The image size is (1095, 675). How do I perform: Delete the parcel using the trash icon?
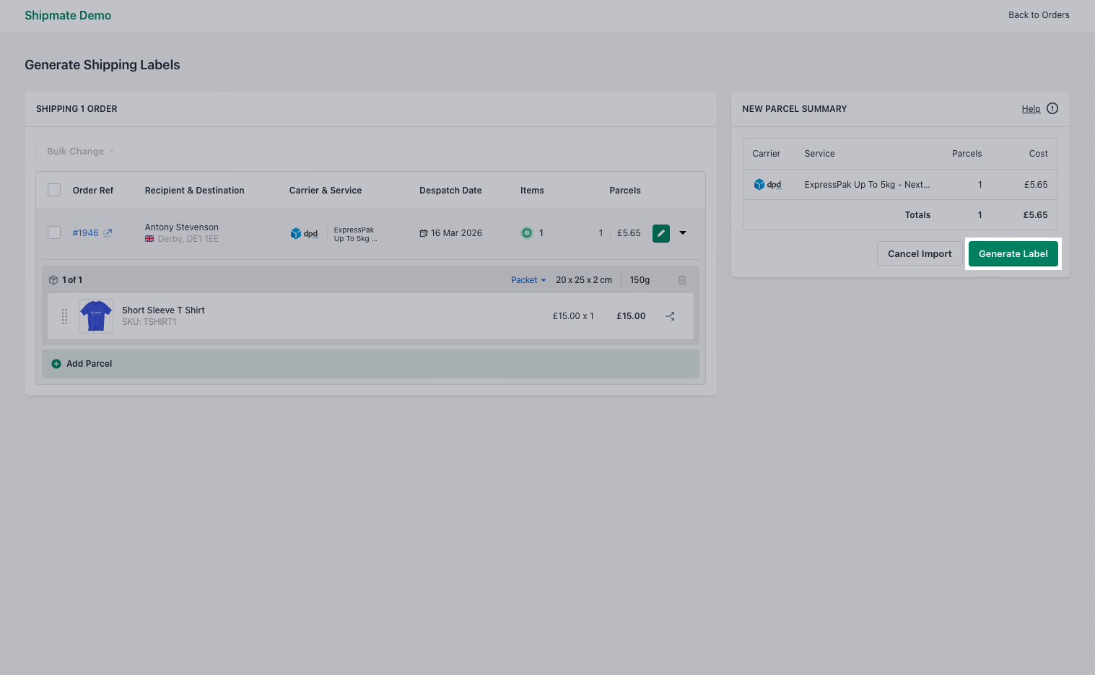coord(681,279)
